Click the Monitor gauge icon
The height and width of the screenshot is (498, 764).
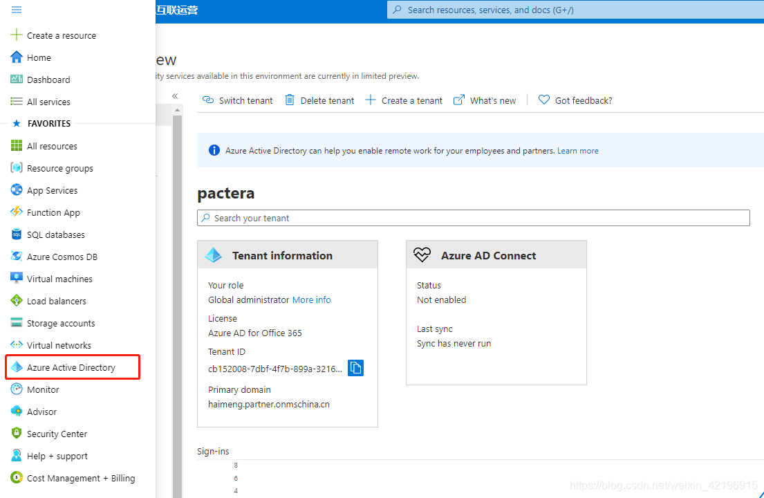click(x=16, y=389)
